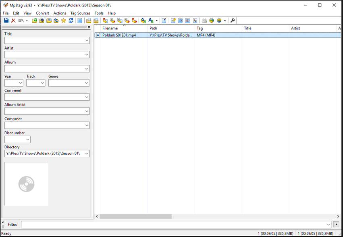Open the tag sources dropdown arrow beside globe

click(x=225, y=20)
